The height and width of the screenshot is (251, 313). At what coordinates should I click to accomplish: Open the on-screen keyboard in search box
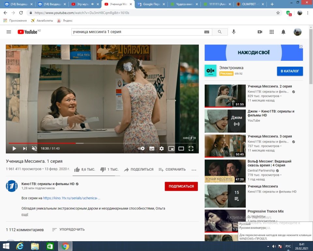coord(207,32)
